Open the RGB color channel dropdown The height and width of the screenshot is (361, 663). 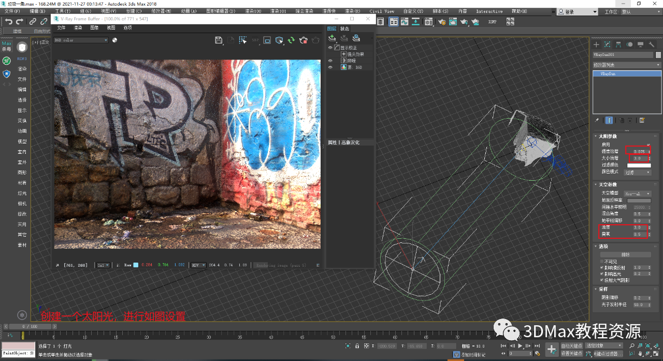[x=81, y=40]
